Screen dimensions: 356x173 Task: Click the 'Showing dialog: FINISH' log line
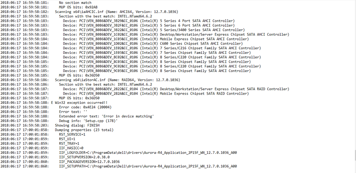click(50, 125)
